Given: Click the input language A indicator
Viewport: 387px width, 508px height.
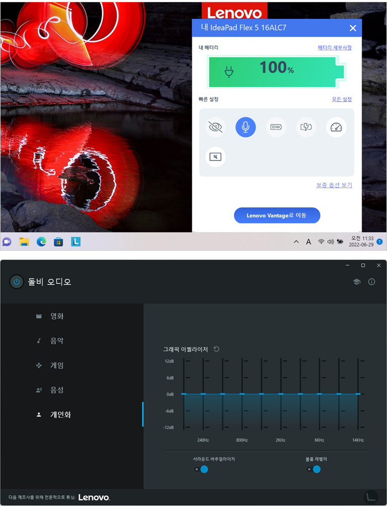Looking at the screenshot, I should (x=308, y=242).
